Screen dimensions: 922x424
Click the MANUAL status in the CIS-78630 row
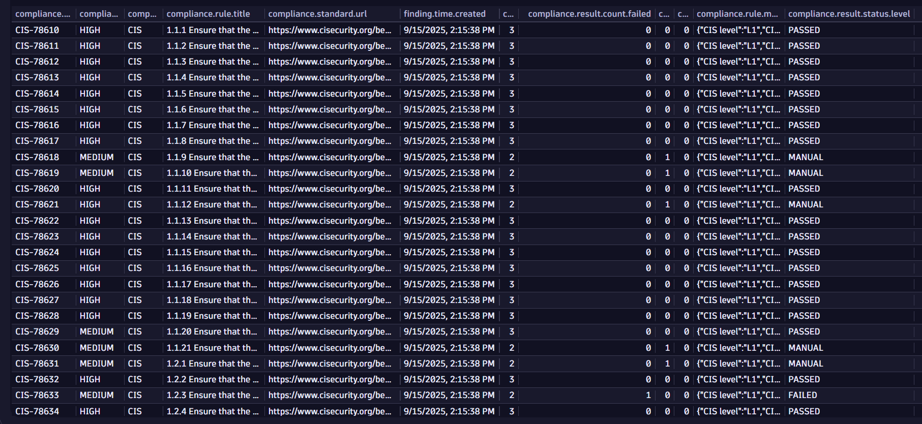click(806, 348)
